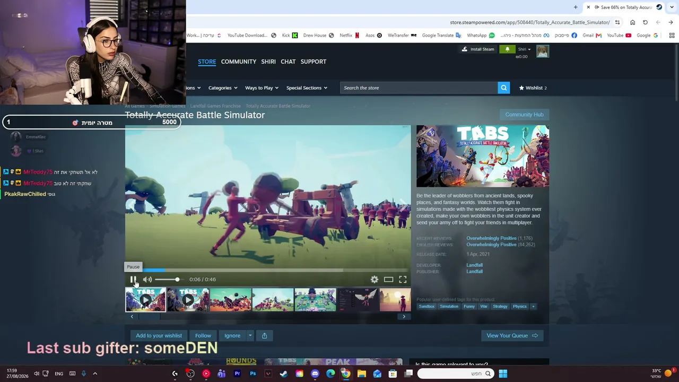Click the Follow button
679x382 pixels.
point(203,335)
